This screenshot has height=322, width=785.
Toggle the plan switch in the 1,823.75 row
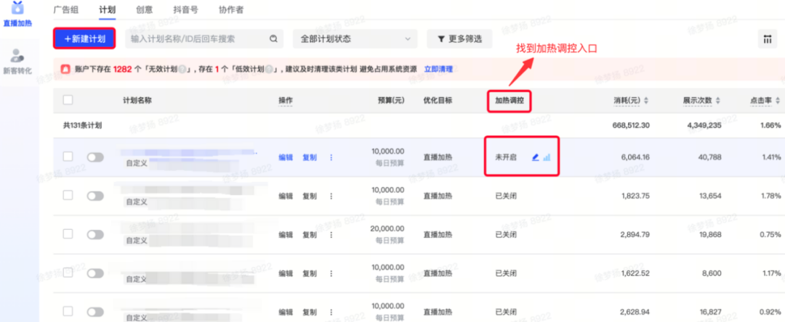tap(95, 197)
